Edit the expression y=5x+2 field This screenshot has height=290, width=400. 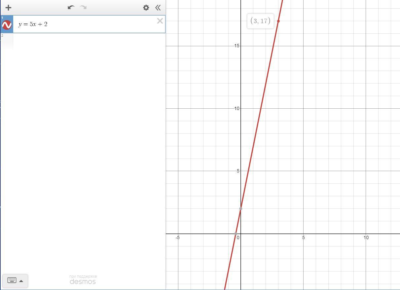point(84,24)
